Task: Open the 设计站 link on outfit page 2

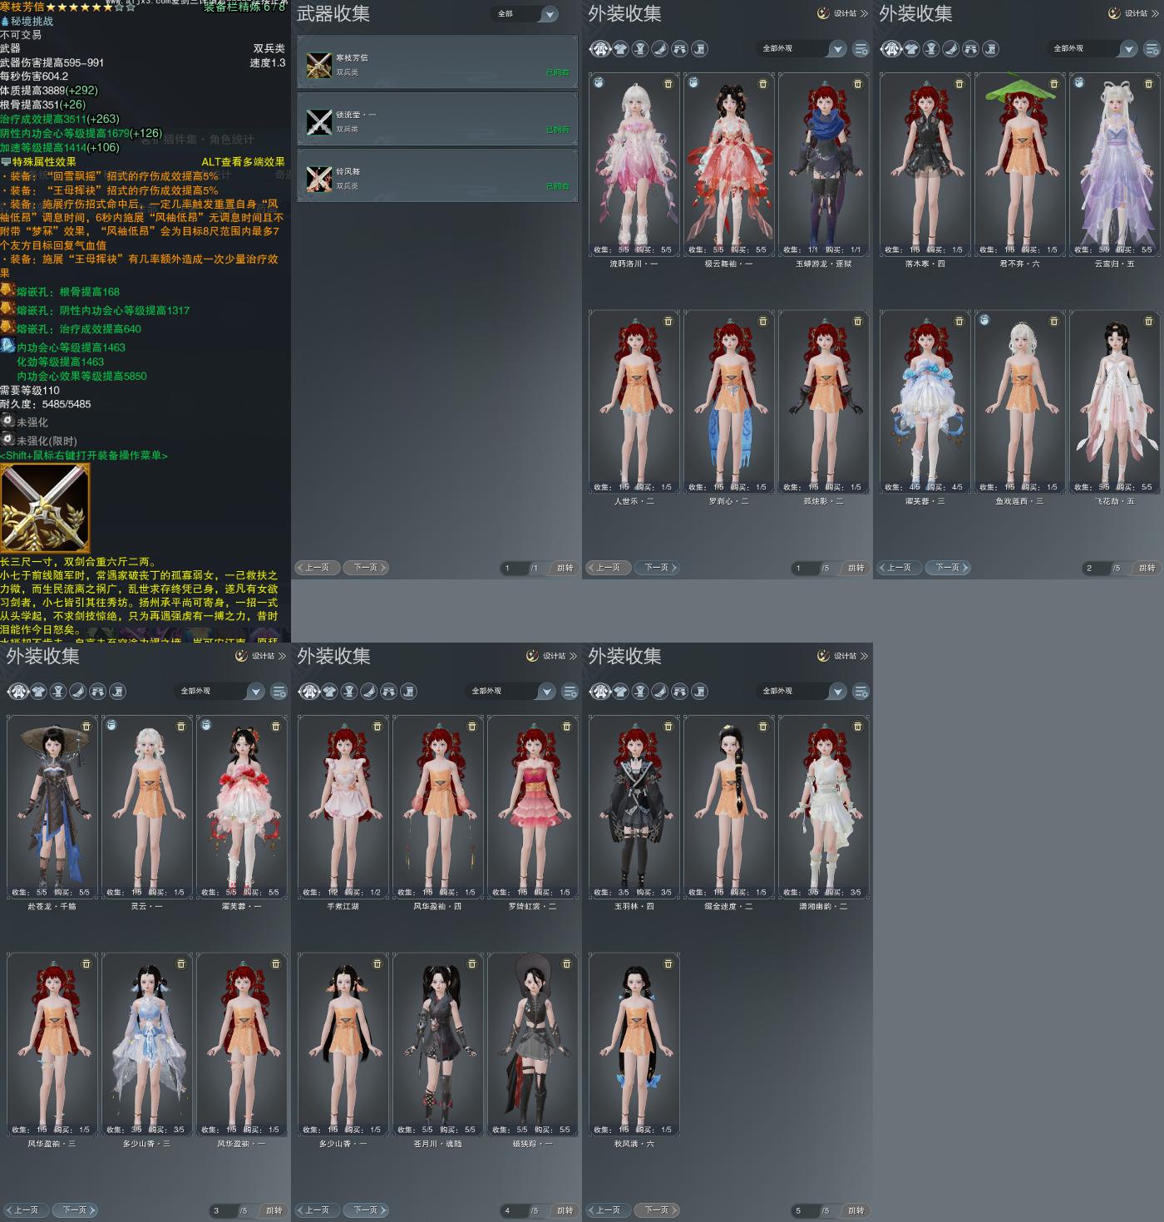Action: pyautogui.click(x=1133, y=13)
